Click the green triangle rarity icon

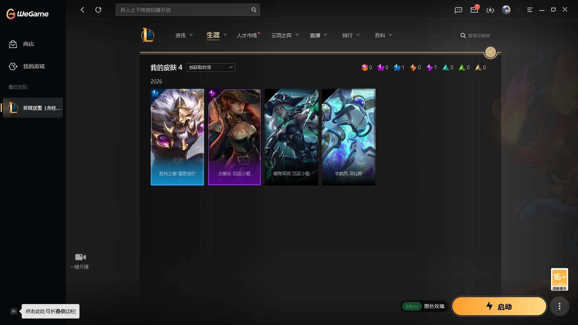(462, 68)
